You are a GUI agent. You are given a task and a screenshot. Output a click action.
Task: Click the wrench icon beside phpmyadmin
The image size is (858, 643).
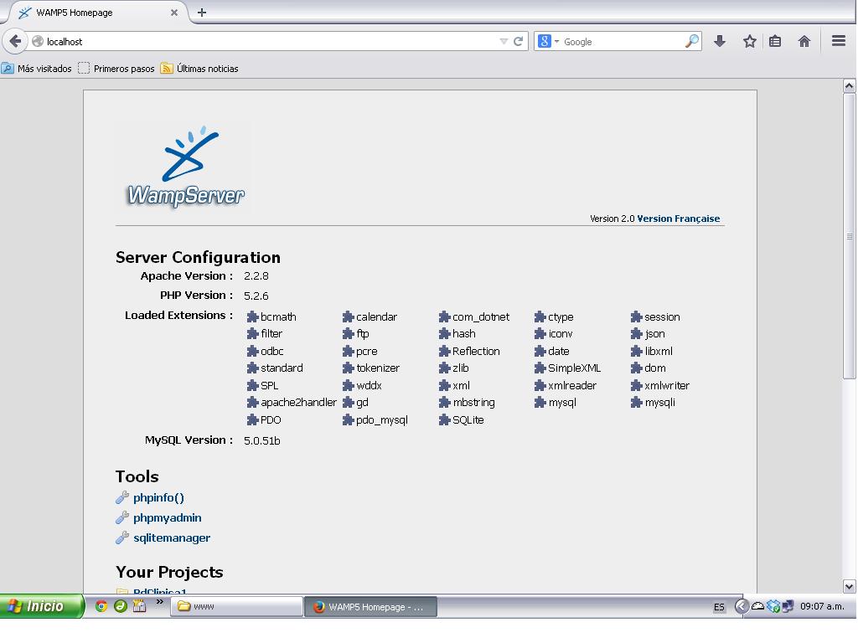(122, 517)
